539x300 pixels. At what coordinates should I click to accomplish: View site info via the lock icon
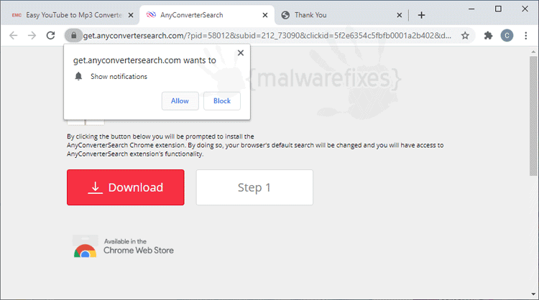click(x=73, y=35)
